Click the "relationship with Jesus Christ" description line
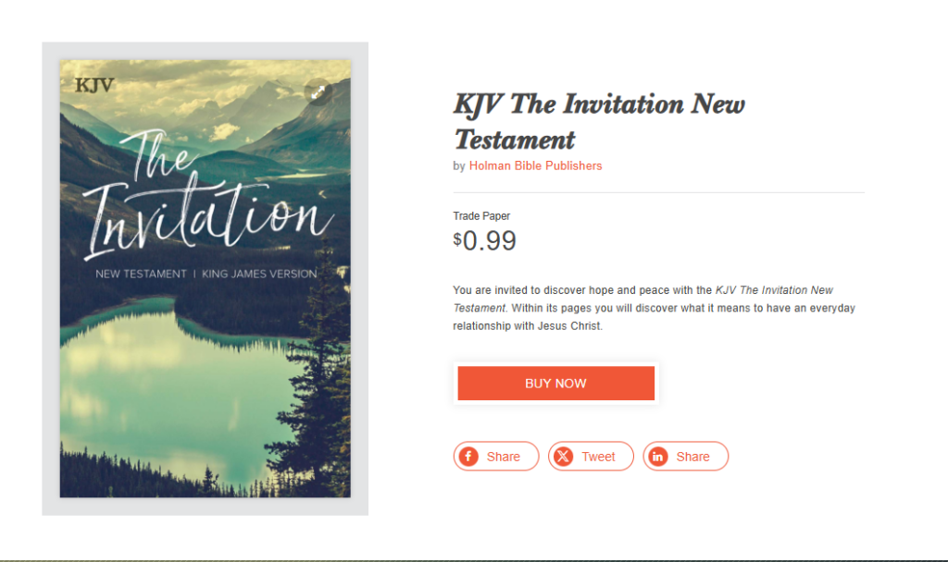 (528, 326)
